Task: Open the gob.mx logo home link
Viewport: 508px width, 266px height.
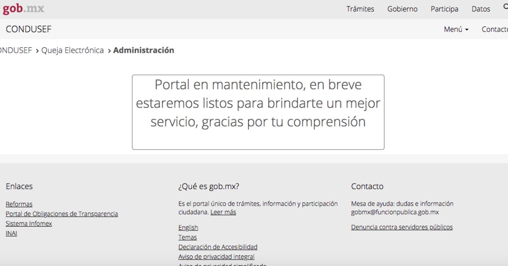Action: coord(23,8)
